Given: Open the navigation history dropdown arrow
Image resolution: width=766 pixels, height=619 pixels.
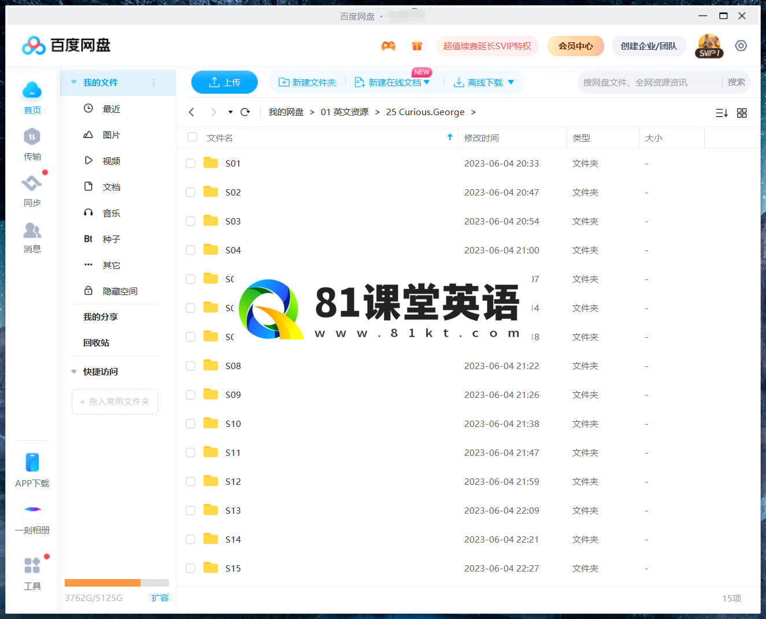Looking at the screenshot, I should pos(230,112).
